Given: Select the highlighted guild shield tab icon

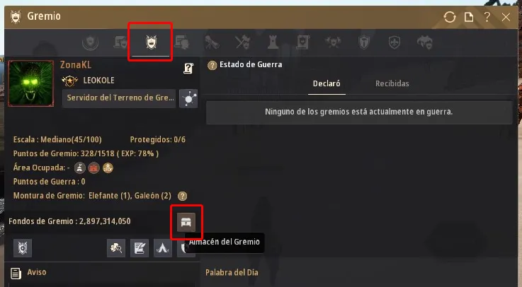Looking at the screenshot, I should [x=151, y=42].
